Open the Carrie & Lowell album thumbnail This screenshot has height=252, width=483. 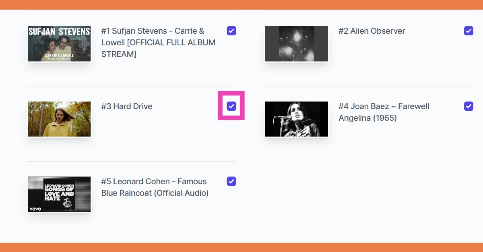(59, 44)
